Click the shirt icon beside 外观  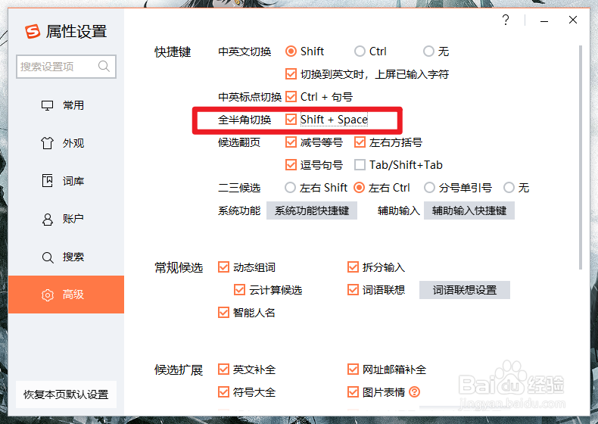(x=47, y=143)
